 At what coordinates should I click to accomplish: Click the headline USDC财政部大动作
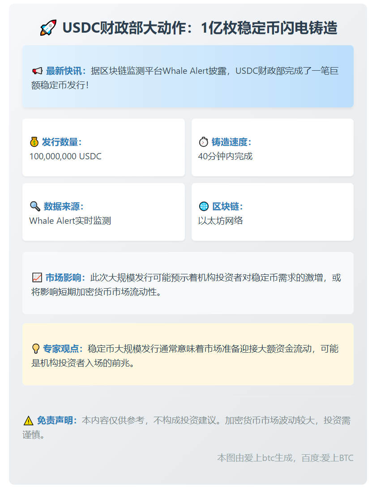tap(200, 28)
